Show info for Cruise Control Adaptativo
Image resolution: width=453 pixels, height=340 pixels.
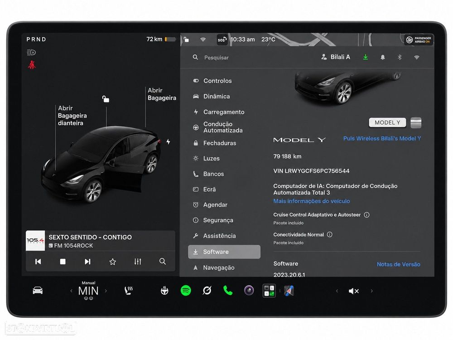pos(366,215)
